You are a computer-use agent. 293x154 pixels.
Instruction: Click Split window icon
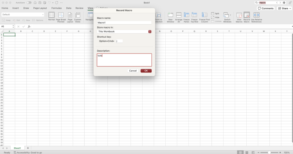[213, 14]
